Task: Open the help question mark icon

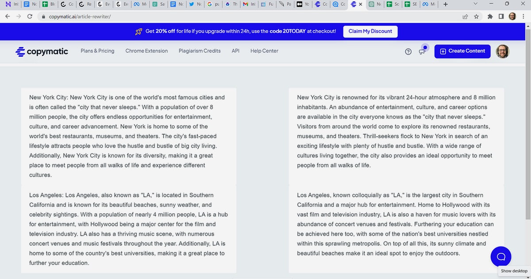Action: click(408, 51)
